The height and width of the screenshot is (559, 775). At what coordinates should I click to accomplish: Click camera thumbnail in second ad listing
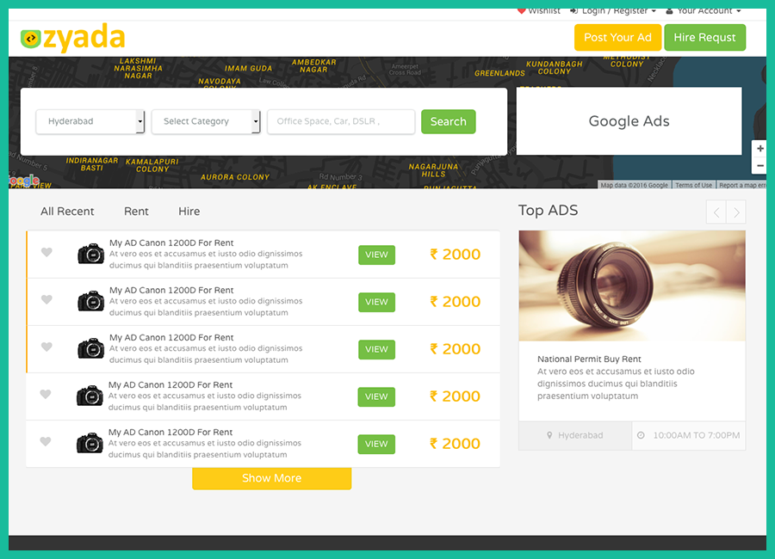90,301
